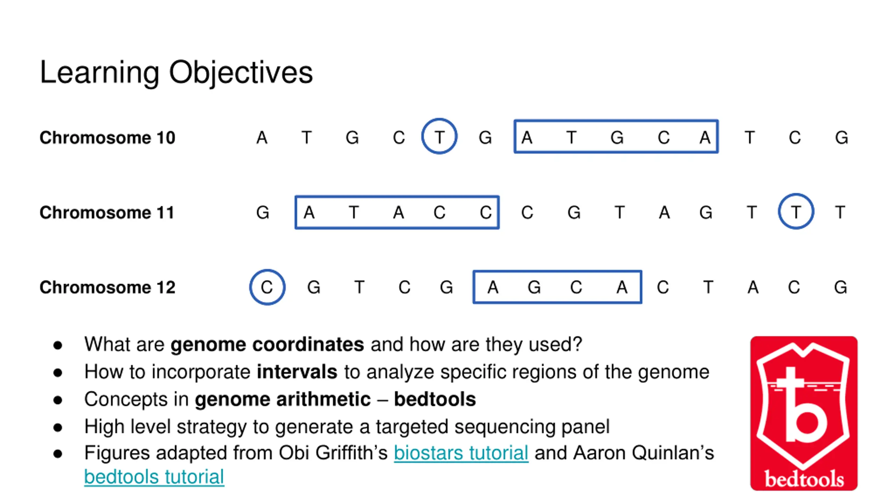Click the bold genome arithmetic text

tap(282, 399)
